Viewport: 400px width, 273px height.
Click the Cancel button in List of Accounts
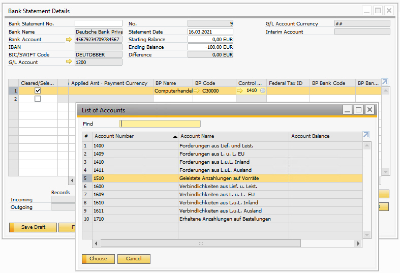(134, 259)
